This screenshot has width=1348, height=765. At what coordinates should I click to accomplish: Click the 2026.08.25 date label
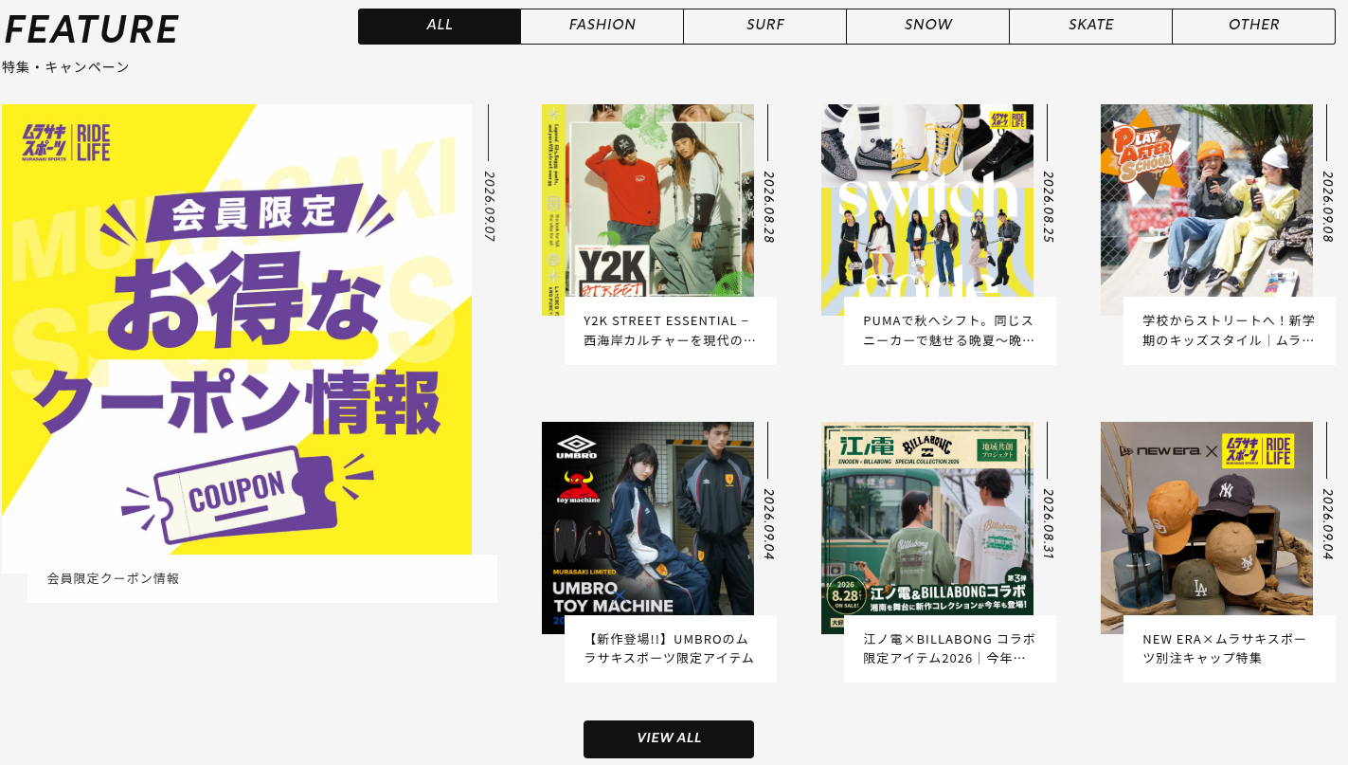1049,207
